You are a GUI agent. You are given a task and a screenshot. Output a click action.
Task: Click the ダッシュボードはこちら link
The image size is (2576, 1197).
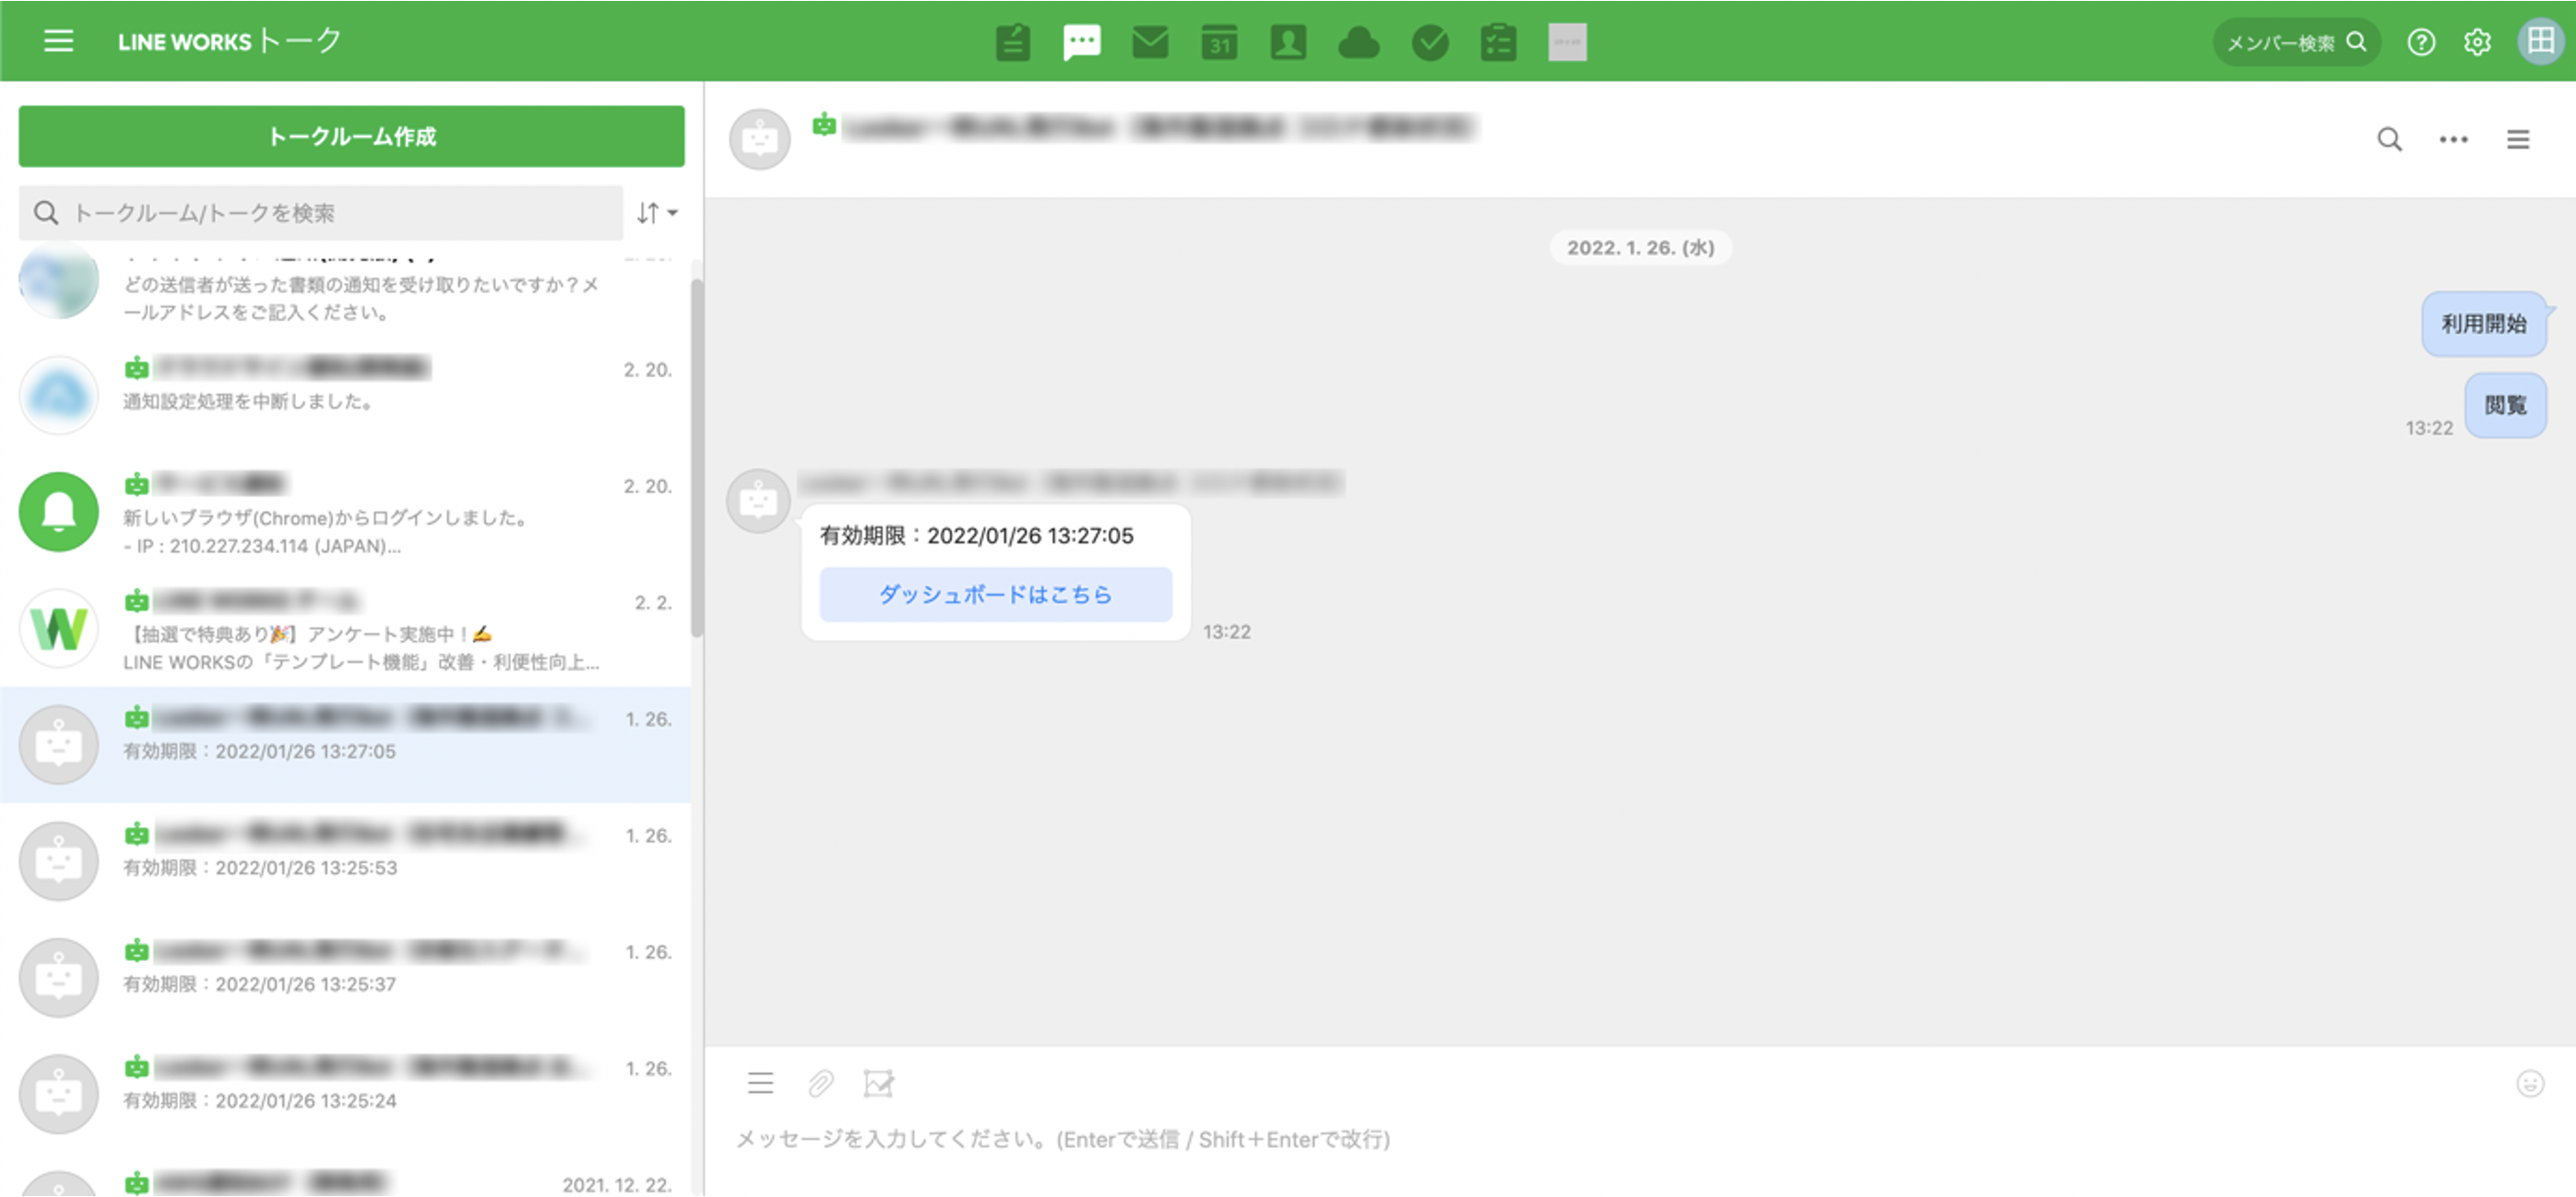point(995,595)
